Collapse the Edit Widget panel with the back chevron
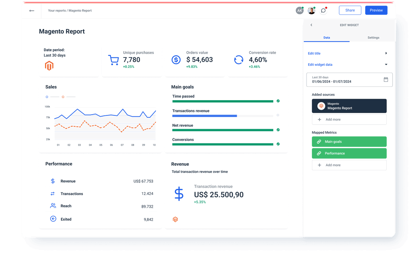Screen dimensions: 417x253 (311, 25)
